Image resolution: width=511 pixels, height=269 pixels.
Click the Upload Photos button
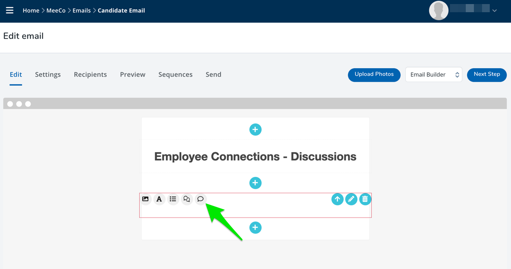(374, 74)
